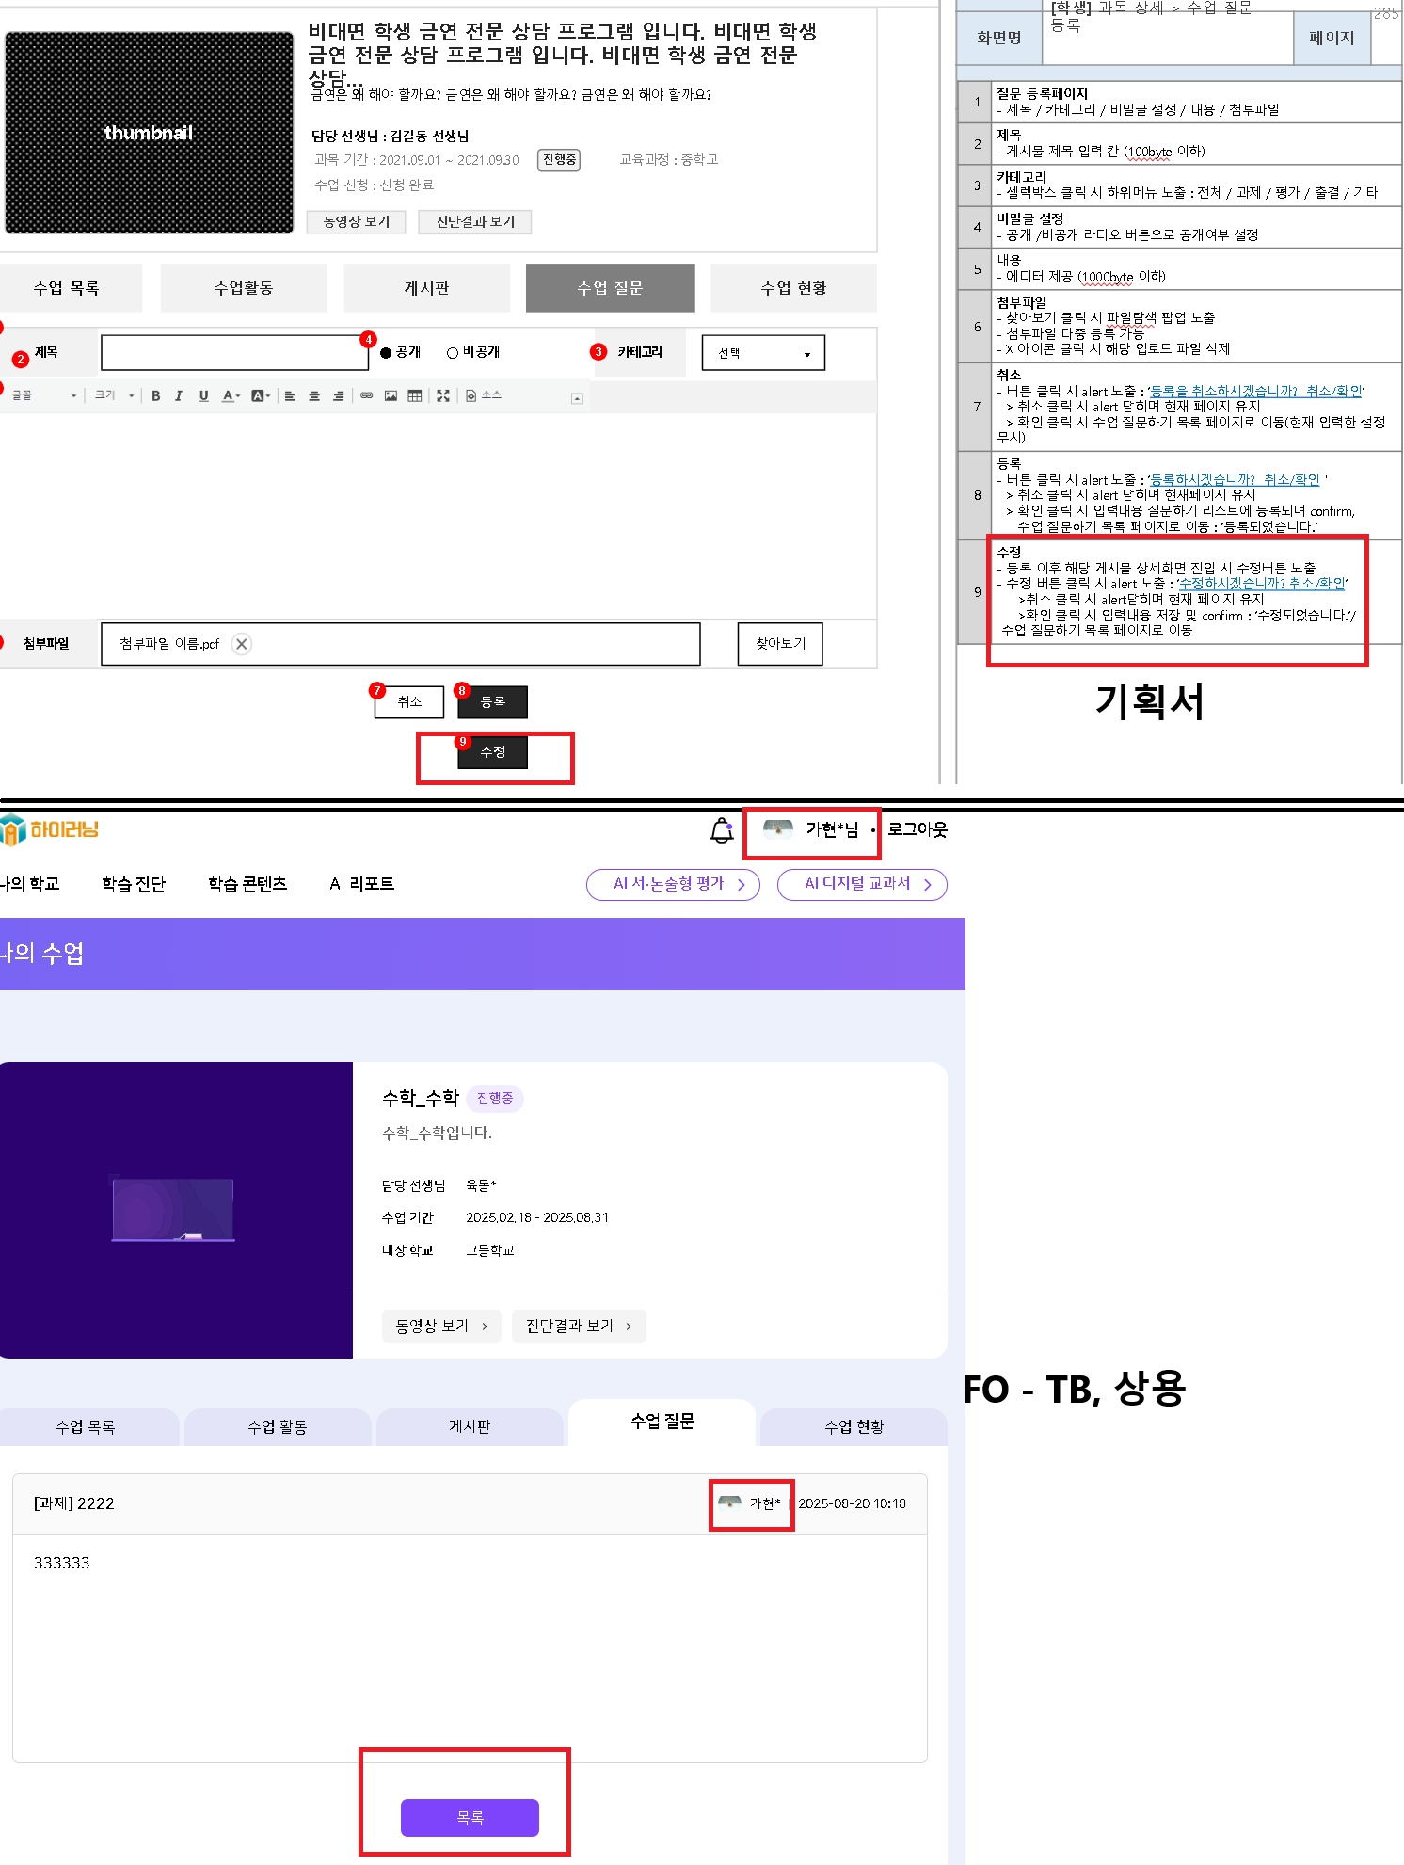Apply italic formatting in editor toolbar
Image resolution: width=1404 pixels, height=1865 pixels.
tap(179, 396)
